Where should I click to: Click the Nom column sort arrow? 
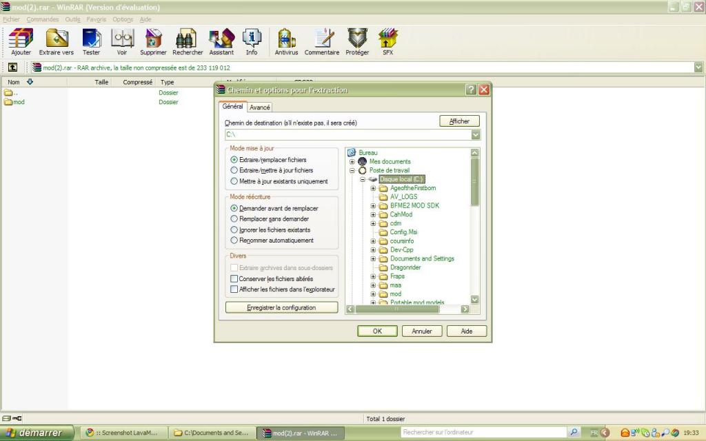tap(30, 82)
